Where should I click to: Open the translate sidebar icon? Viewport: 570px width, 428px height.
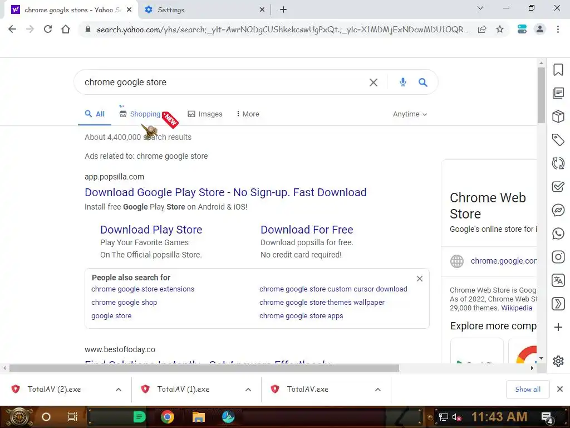click(x=558, y=280)
